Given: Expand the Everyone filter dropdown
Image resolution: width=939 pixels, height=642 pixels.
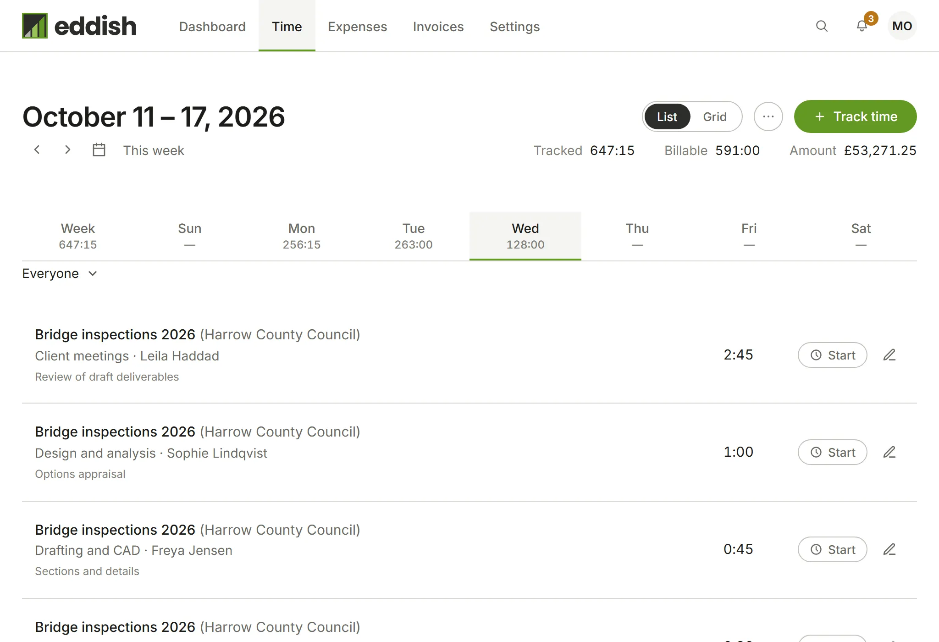Looking at the screenshot, I should pyautogui.click(x=60, y=273).
